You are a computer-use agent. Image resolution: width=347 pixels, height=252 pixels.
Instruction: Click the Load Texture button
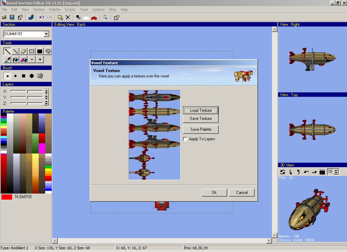point(201,110)
